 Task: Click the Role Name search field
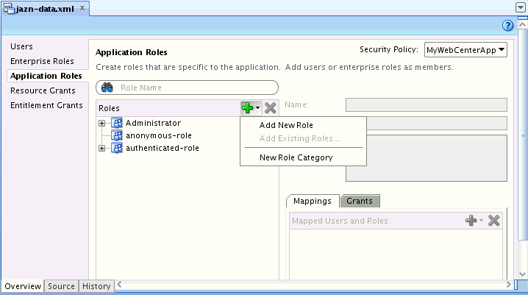(188, 88)
